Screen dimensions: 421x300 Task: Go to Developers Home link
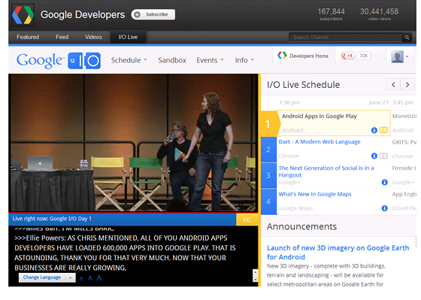coord(303,56)
